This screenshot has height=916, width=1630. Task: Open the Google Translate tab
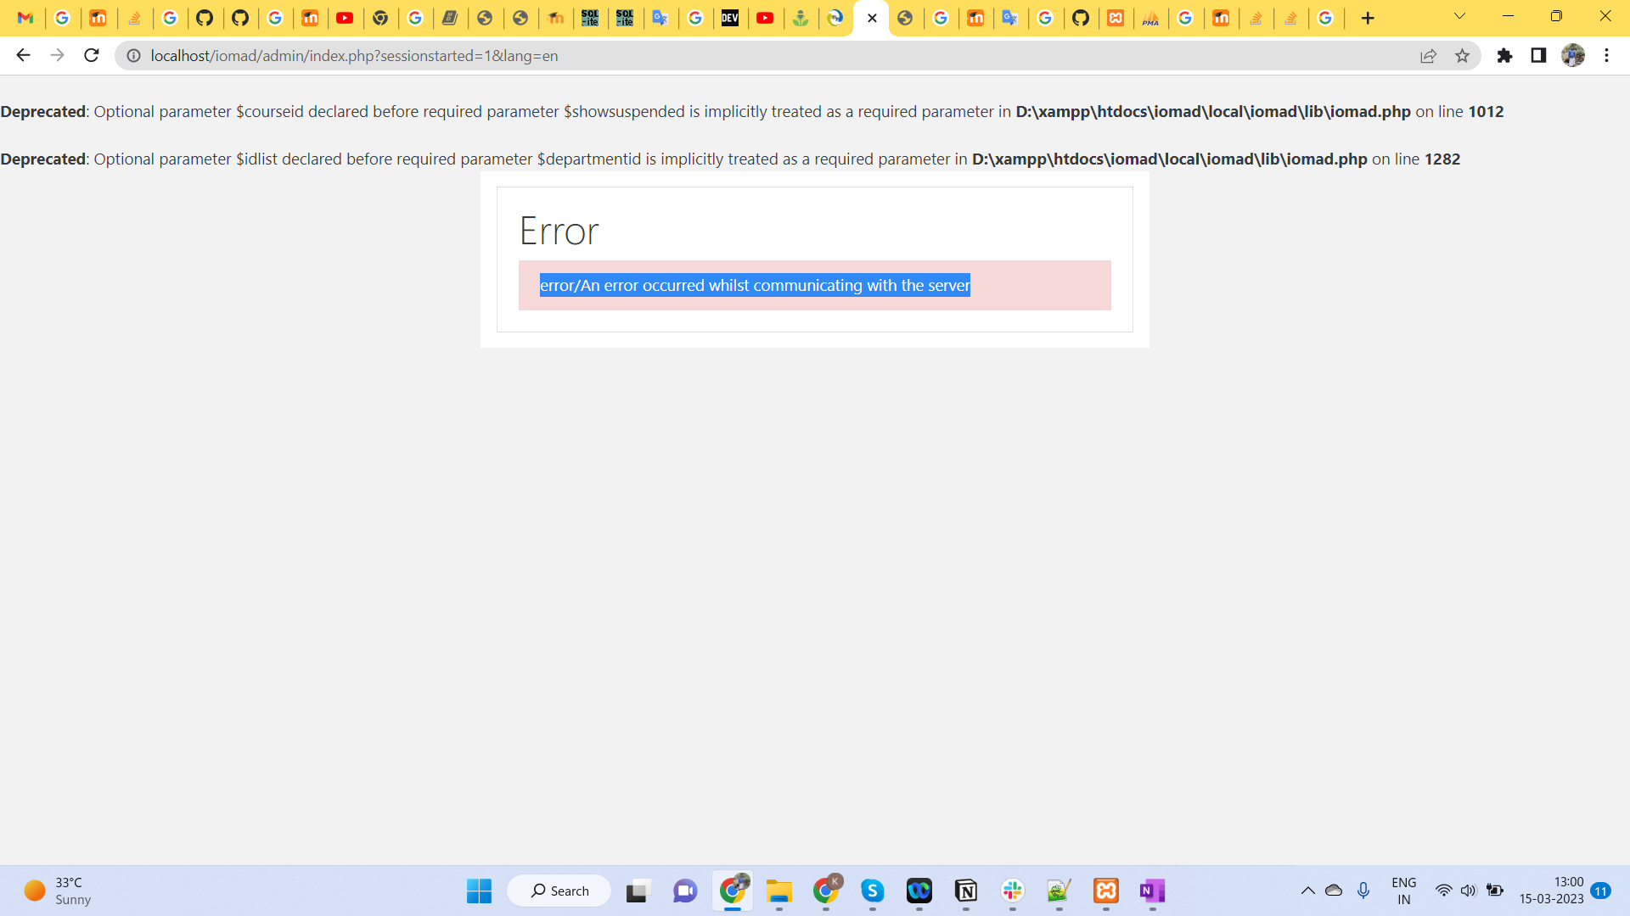(660, 18)
